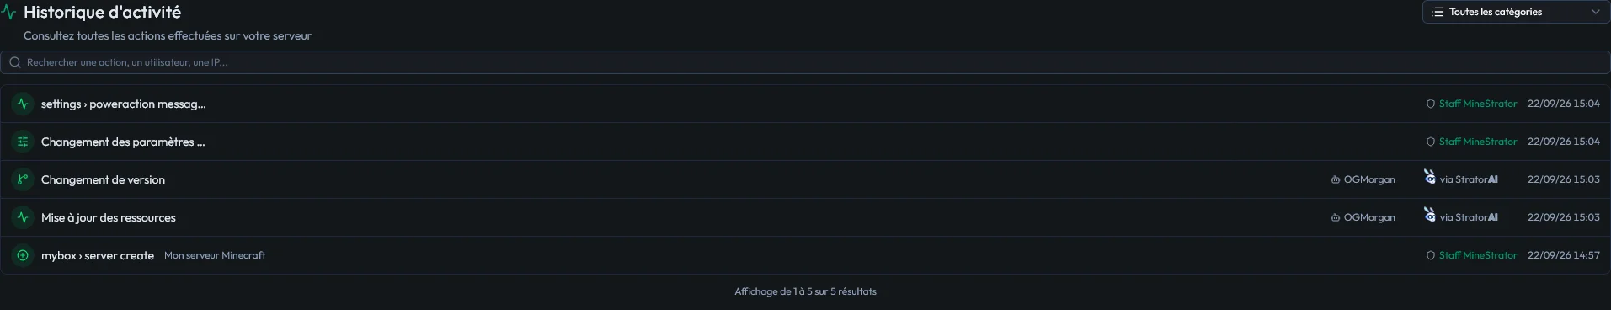
Task: Click the Mon serveur Minecraft label
Action: [x=215, y=255]
